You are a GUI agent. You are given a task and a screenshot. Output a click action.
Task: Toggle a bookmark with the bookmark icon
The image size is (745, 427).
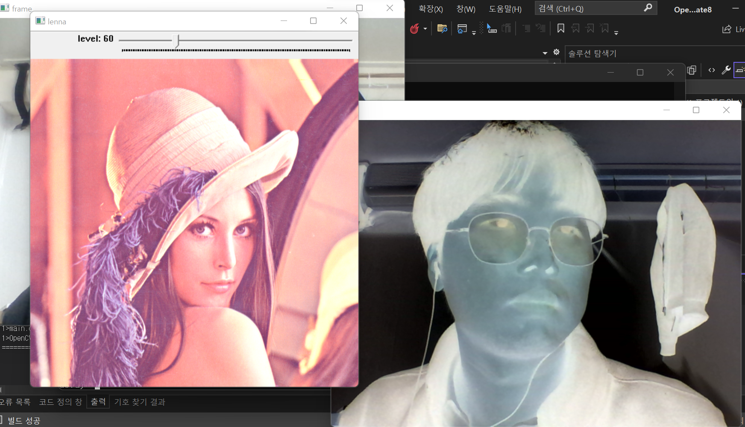(561, 29)
